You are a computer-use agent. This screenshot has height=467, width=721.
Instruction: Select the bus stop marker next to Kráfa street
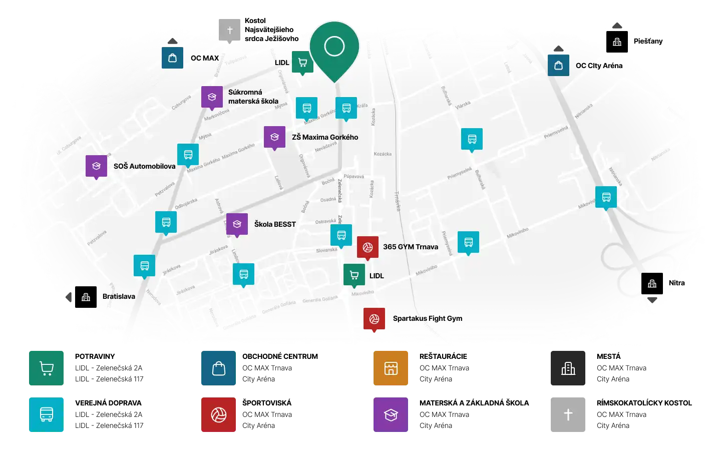coord(346,108)
